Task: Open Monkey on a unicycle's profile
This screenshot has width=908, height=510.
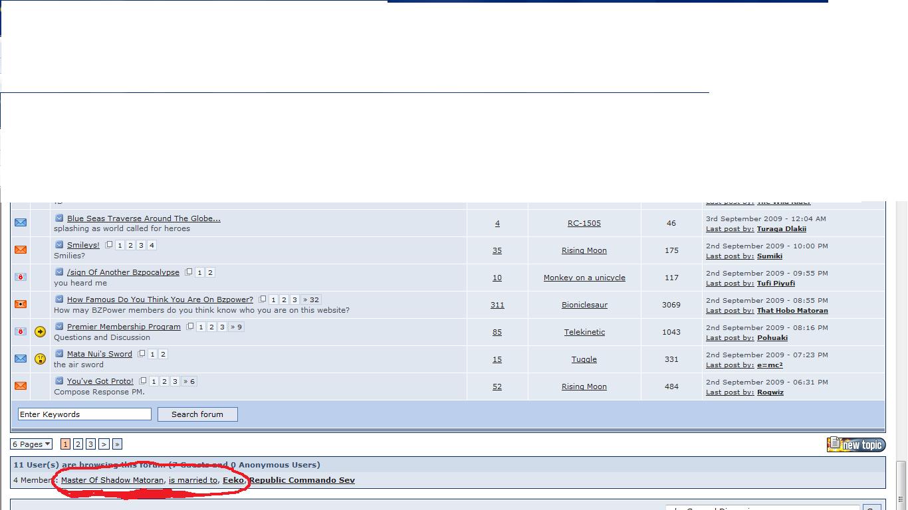Action: point(584,278)
